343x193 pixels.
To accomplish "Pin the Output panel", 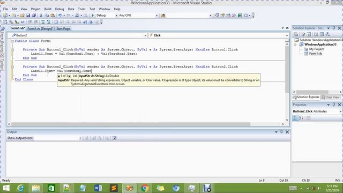I will pos(281,132).
